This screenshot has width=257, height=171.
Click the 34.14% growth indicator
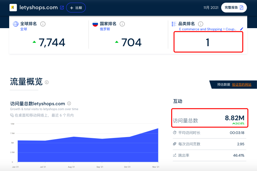[x=239, y=124]
